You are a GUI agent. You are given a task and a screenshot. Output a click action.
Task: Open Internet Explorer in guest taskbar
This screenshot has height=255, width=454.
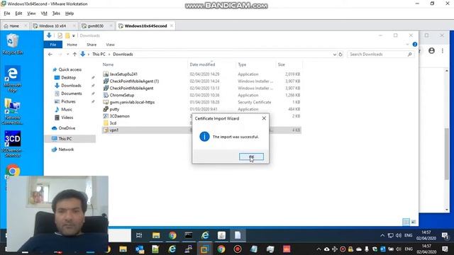[x=205, y=235]
